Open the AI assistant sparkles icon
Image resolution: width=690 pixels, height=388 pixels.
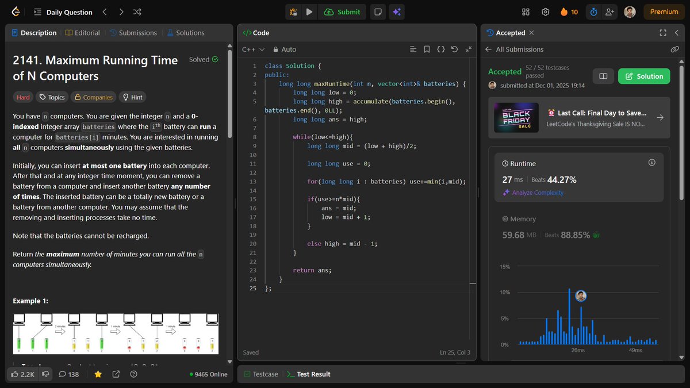tap(397, 11)
